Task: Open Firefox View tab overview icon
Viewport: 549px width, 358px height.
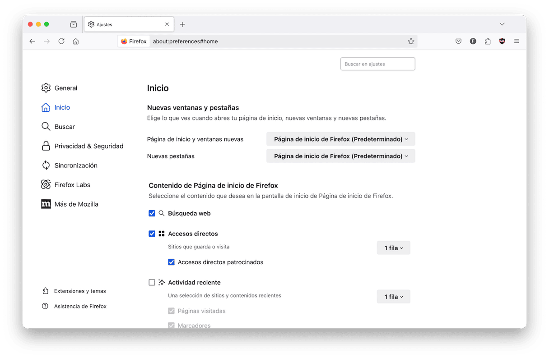Action: (x=74, y=24)
